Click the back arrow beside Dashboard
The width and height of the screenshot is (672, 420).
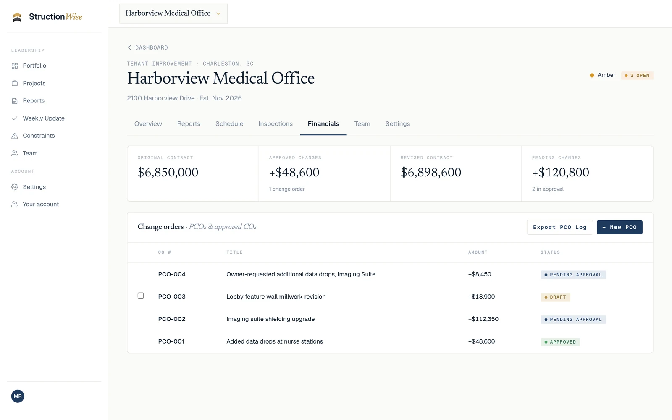point(129,47)
